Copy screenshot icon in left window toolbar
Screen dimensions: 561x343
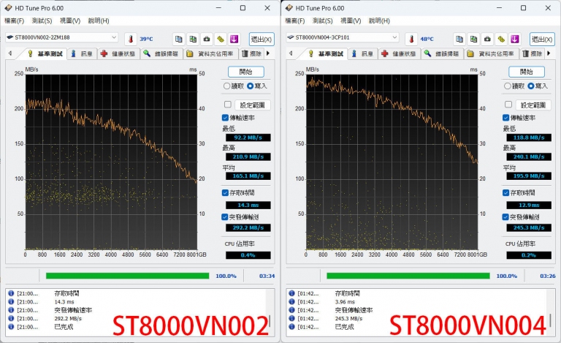pyautogui.click(x=193, y=39)
